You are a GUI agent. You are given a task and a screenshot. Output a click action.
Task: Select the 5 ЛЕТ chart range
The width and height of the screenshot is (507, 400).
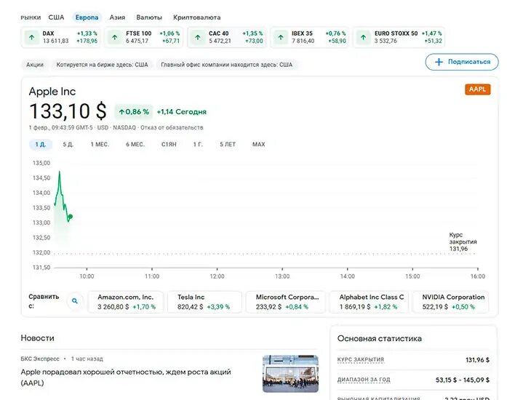[228, 145]
